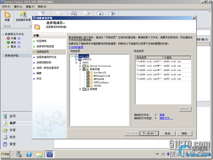Viewport: 213px width, 160px height.
Task: Uncheck the NETLOGON checkbox
Action: (x=88, y=79)
